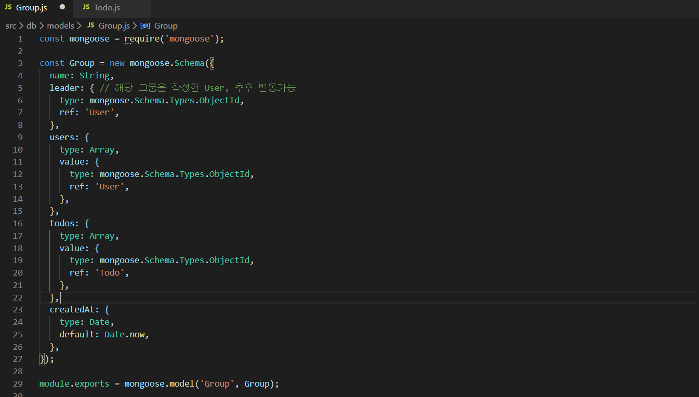Screen dimensions: 699x397
Task: Click the 'createdAt' property on line 23
Action: (72, 309)
